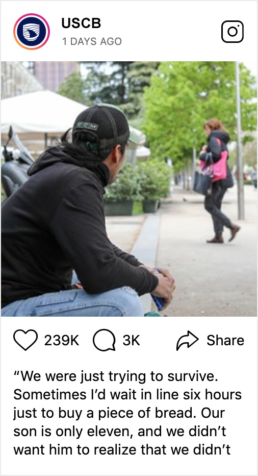Click the woman with pink bag in photo
Screen dimensions: 258x476
pos(218,180)
